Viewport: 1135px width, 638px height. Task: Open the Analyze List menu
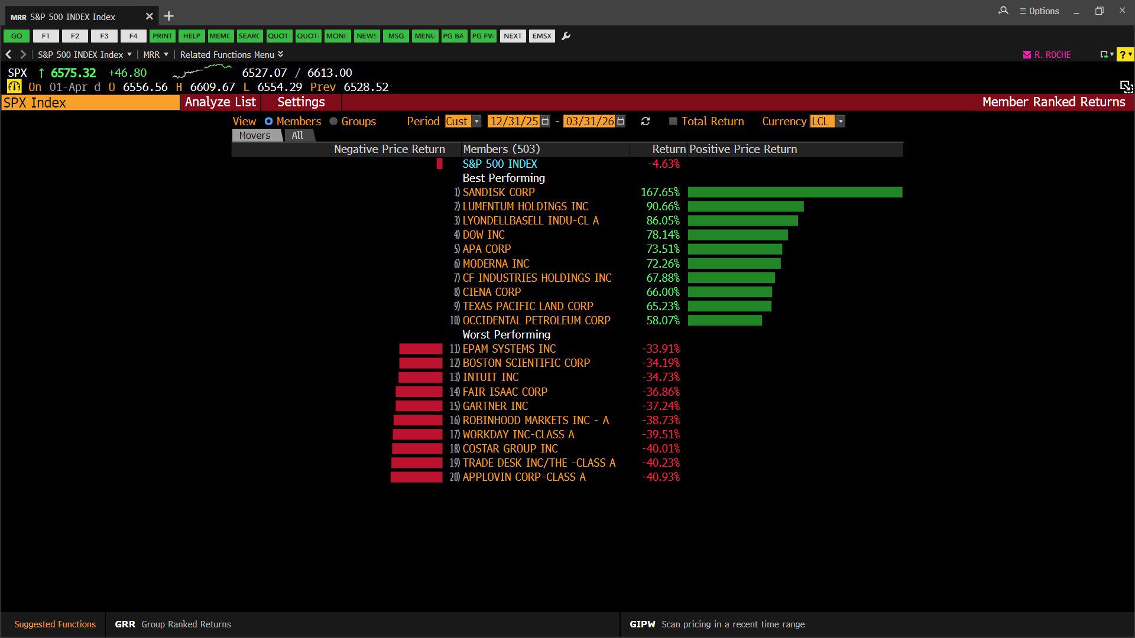coord(220,102)
